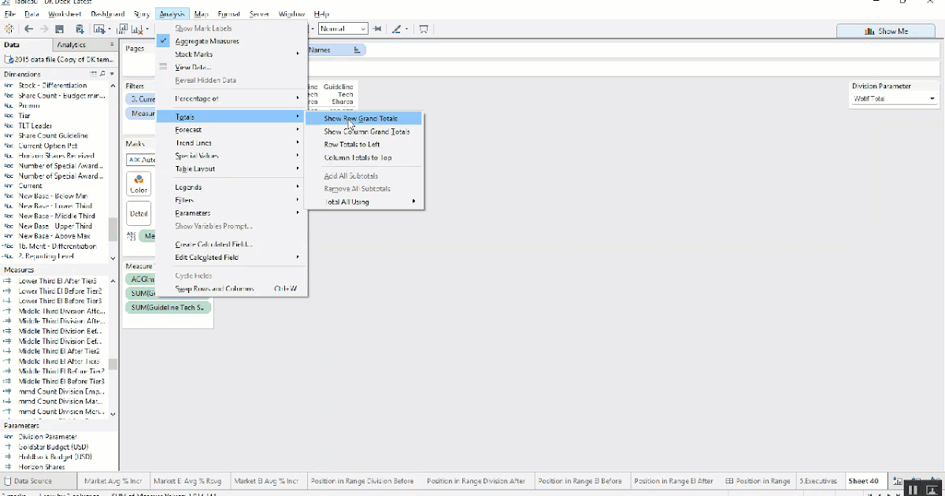The image size is (945, 496).
Task: Go to the Data Source page
Action: (x=33, y=480)
